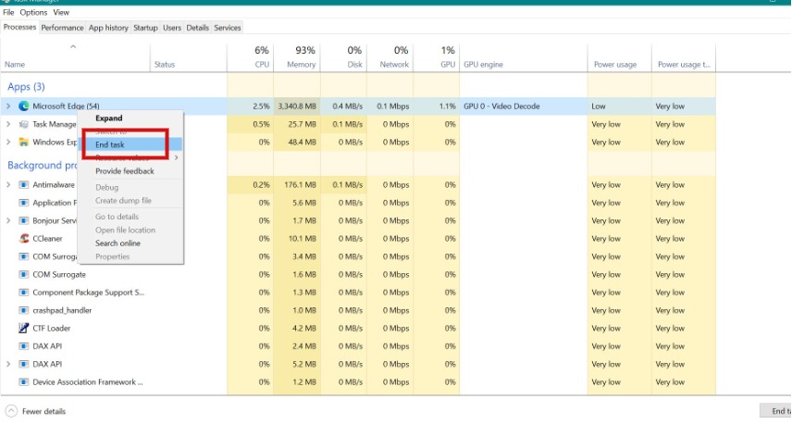Choose End task from context menu
The width and height of the screenshot is (792, 424).
tap(110, 144)
